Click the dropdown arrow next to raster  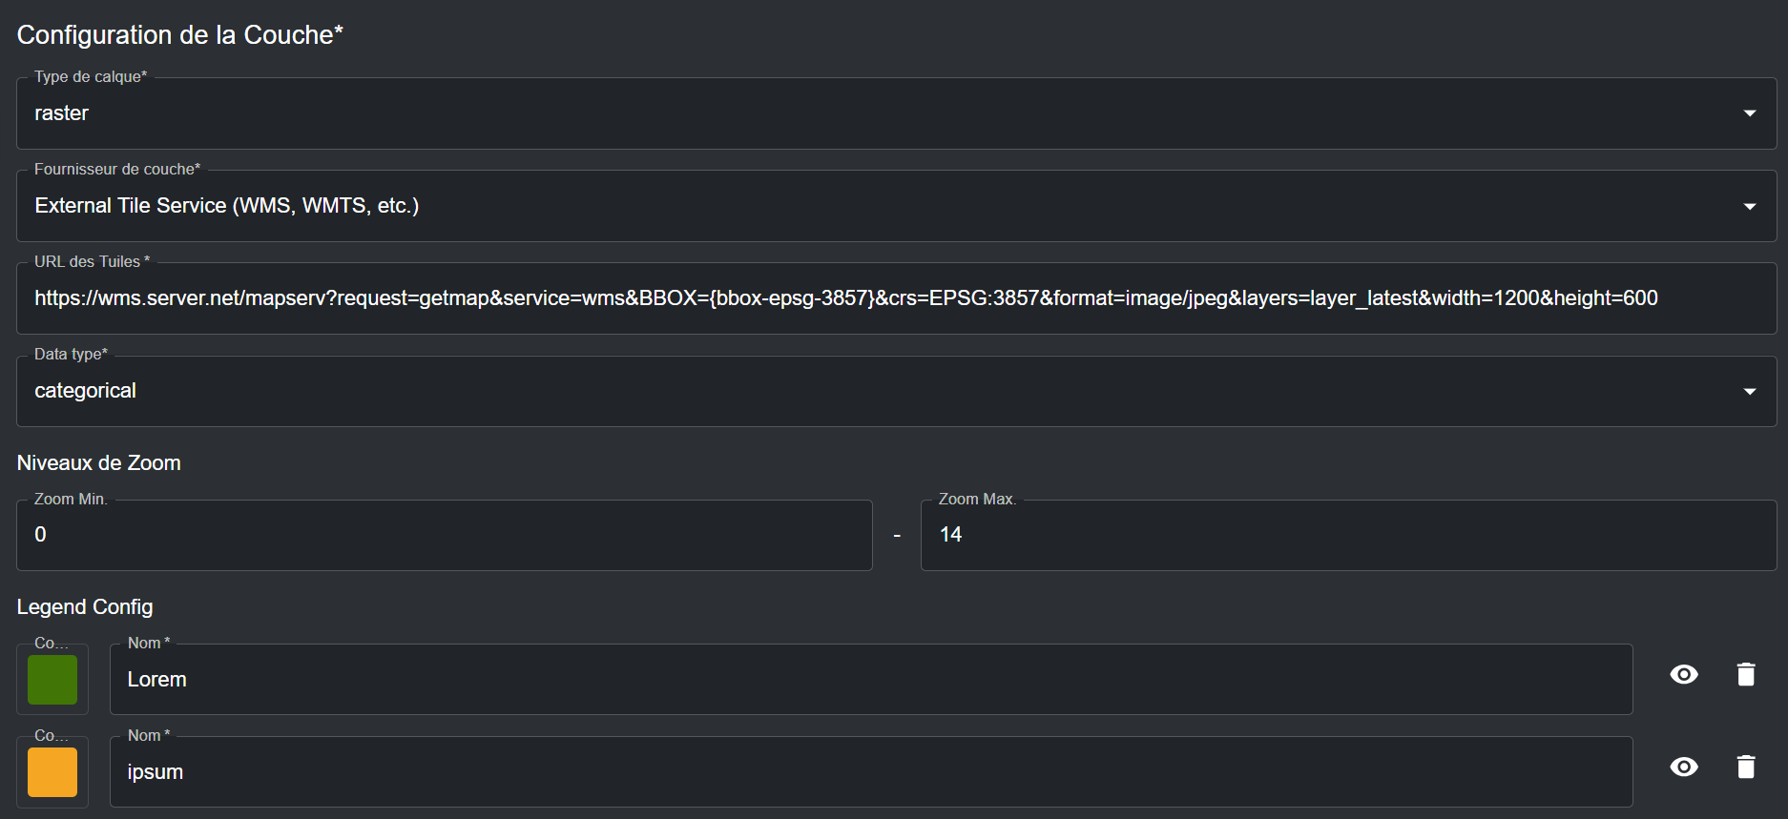1750,113
